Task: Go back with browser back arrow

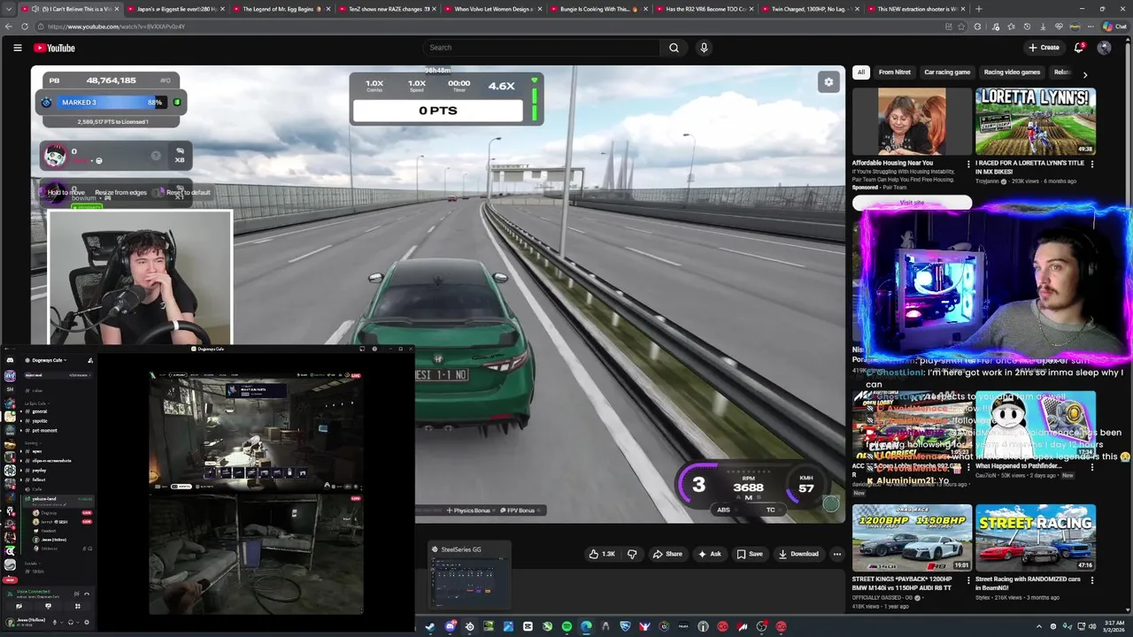Action: (9, 27)
